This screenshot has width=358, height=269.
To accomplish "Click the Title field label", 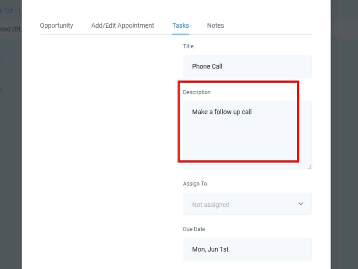I will pyautogui.click(x=188, y=46).
